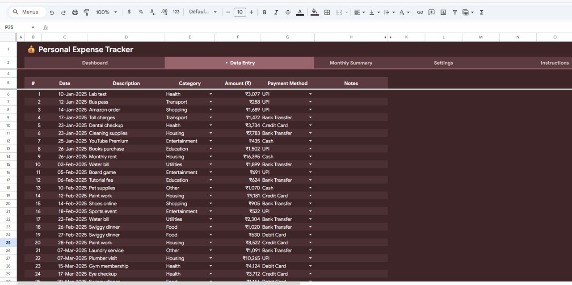Toggle italic formatting
The width and height of the screenshot is (572, 285).
tap(276, 12)
